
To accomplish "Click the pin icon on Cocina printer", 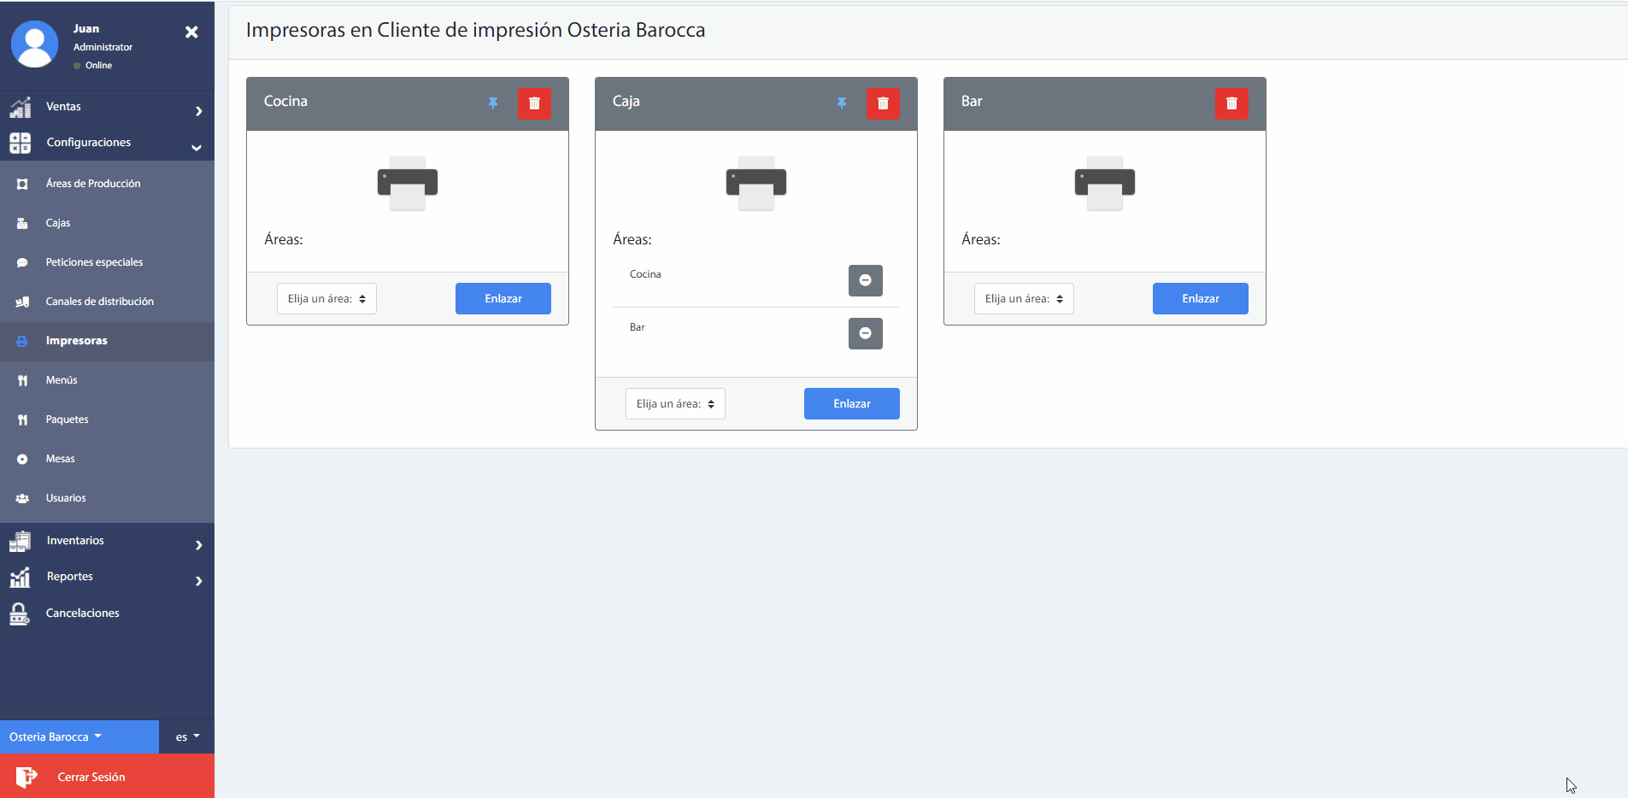I will (493, 103).
